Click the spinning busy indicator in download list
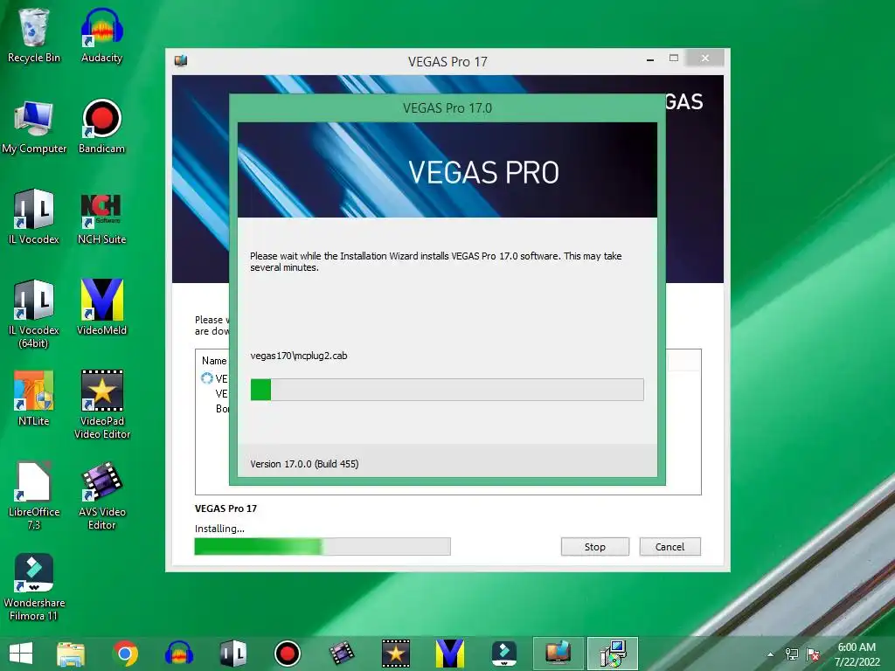The width and height of the screenshot is (895, 671). [206, 377]
